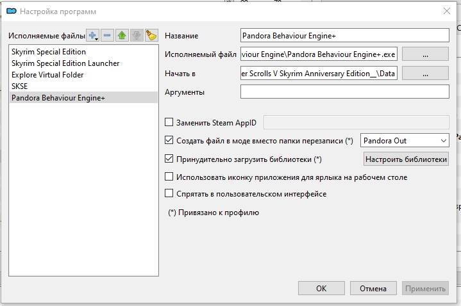
Task: Open Настроить библиотеки settings
Action: coord(406,159)
